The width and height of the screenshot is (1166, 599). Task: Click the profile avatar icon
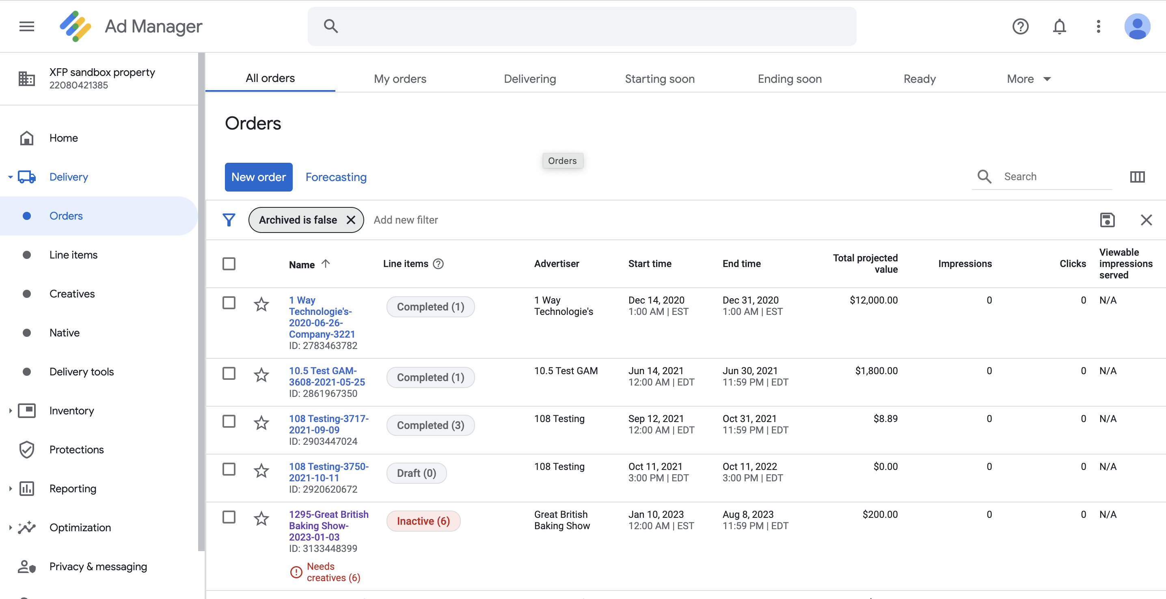coord(1138,26)
